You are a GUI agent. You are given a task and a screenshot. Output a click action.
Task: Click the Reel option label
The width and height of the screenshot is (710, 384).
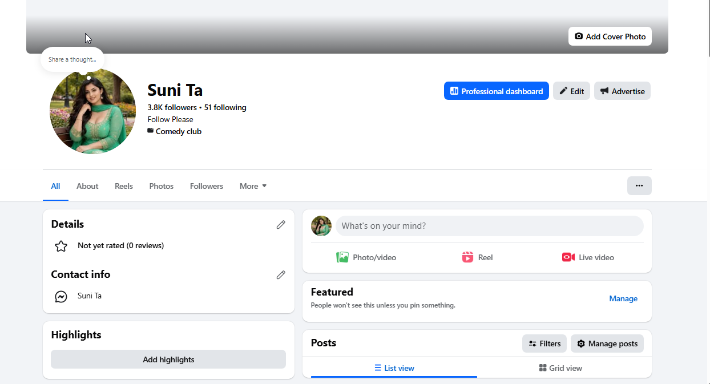[x=486, y=257]
